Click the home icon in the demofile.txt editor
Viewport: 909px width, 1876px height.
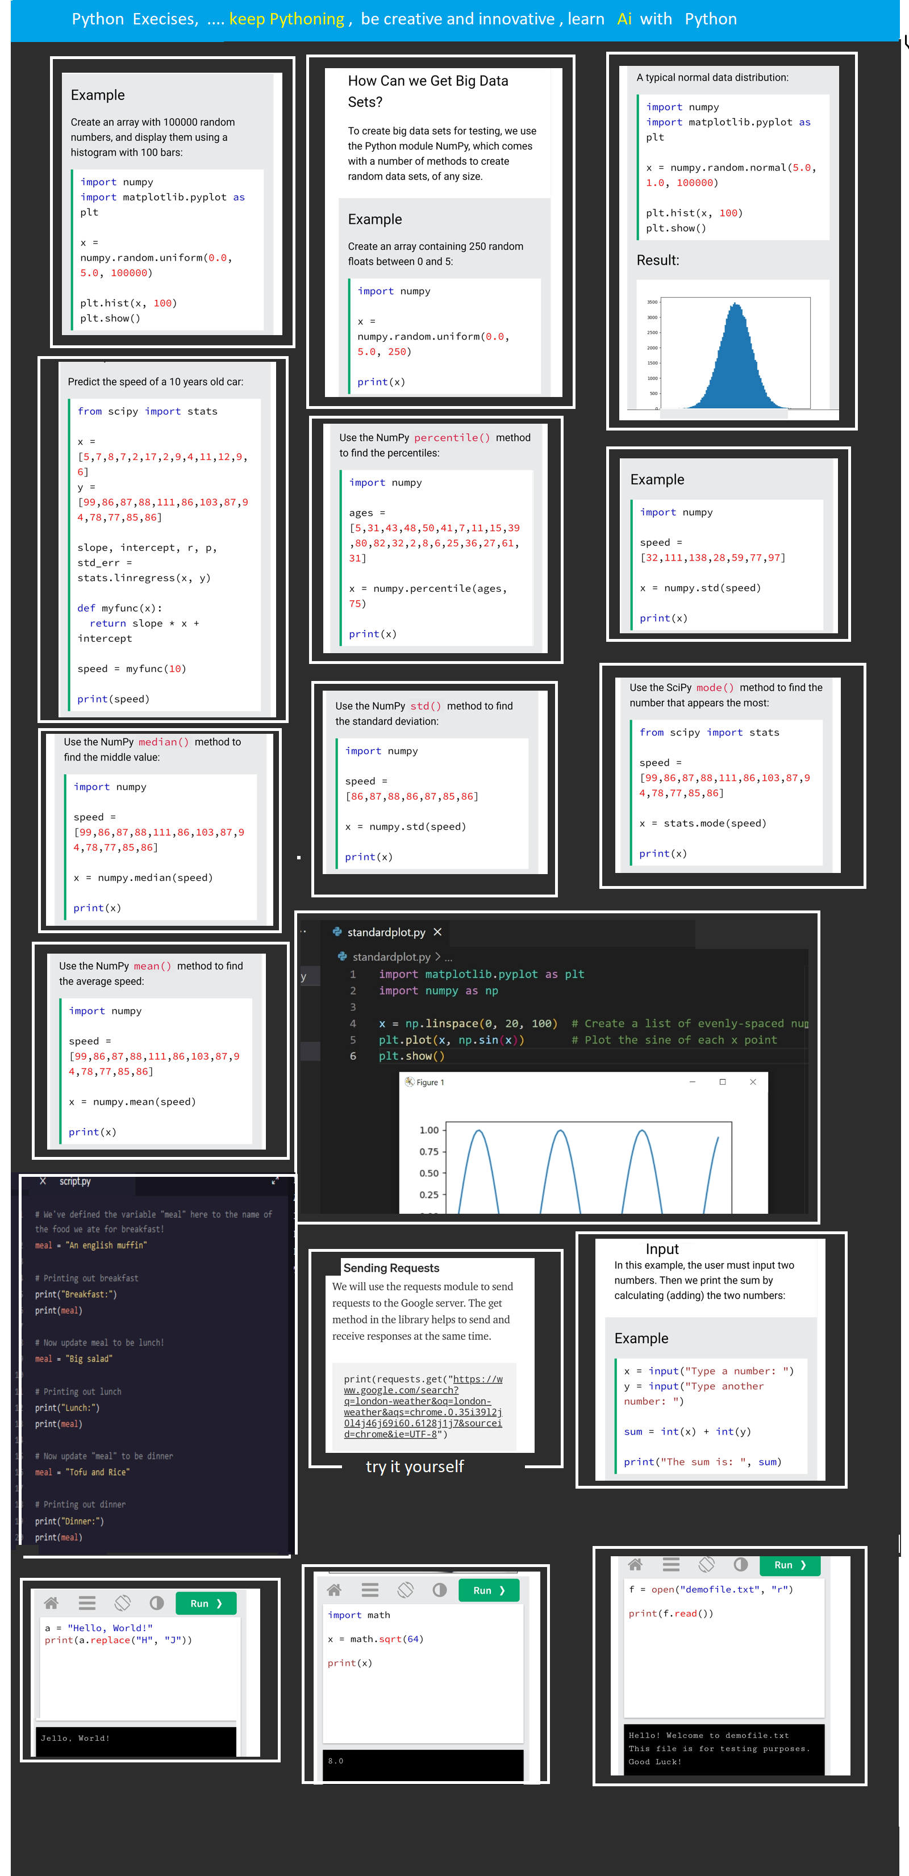(x=635, y=1564)
